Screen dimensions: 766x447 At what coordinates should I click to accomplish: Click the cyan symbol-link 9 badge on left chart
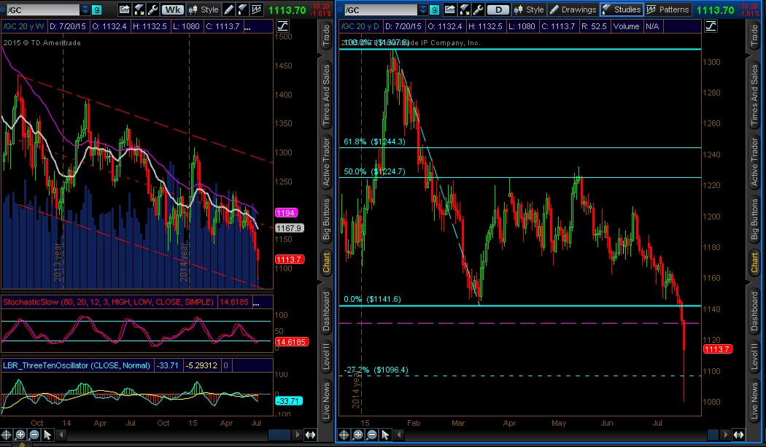coord(97,9)
